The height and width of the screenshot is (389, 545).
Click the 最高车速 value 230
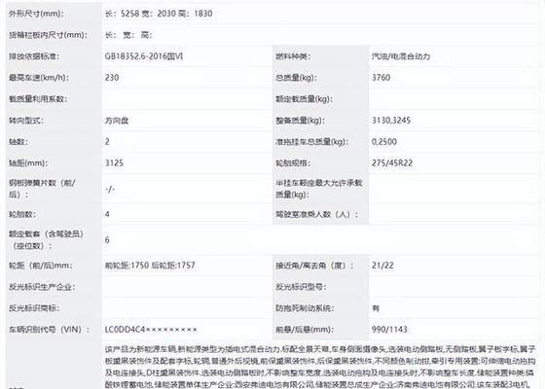click(x=112, y=78)
